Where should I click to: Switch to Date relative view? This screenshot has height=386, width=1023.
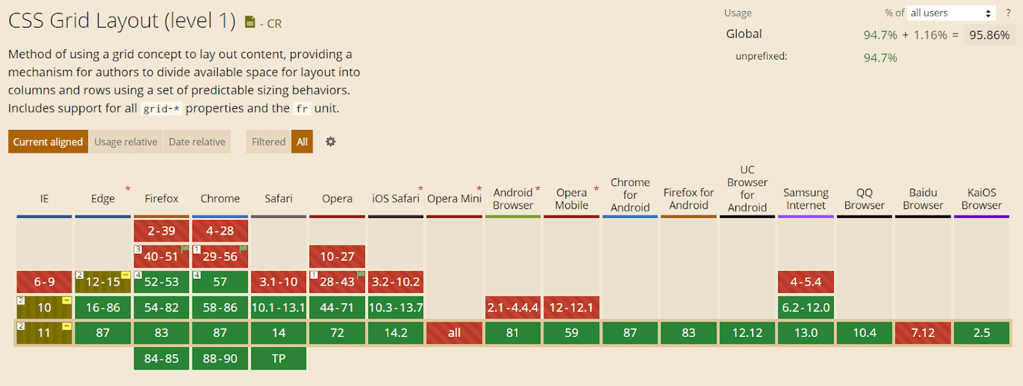[197, 142]
